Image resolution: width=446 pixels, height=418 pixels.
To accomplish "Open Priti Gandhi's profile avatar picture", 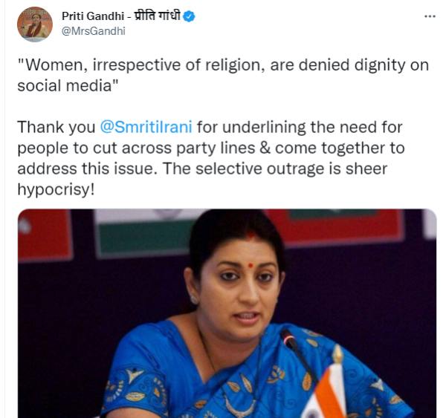I will pos(35,25).
